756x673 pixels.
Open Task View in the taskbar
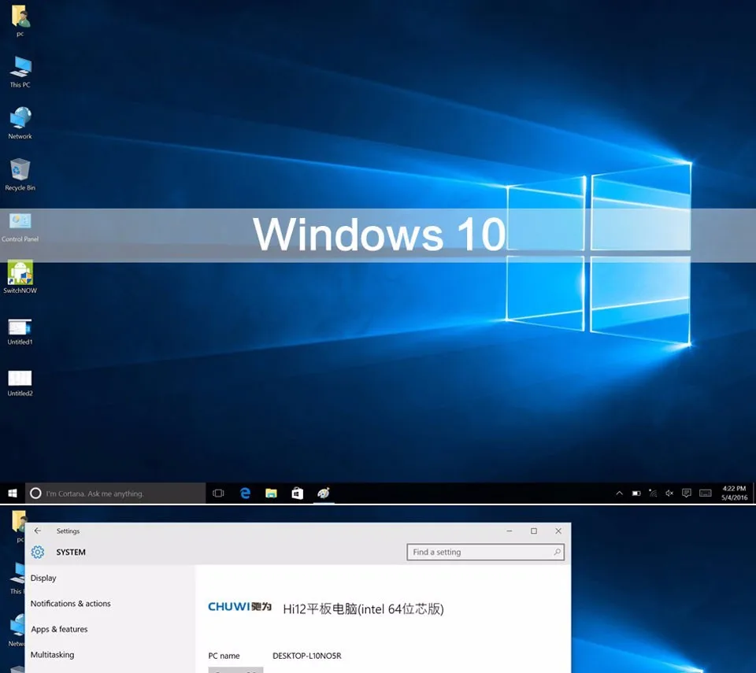click(218, 494)
